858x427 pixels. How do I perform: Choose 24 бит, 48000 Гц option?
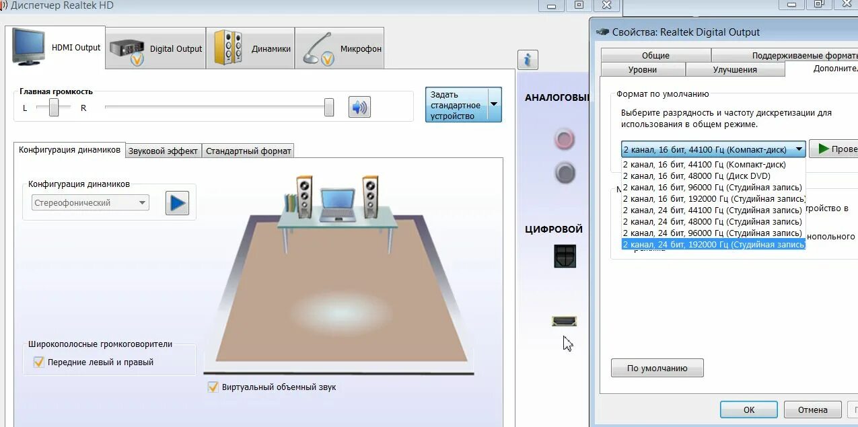click(x=713, y=222)
